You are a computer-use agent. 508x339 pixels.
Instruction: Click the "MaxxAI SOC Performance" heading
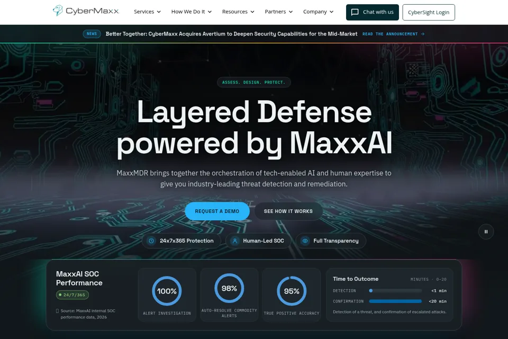pos(79,278)
